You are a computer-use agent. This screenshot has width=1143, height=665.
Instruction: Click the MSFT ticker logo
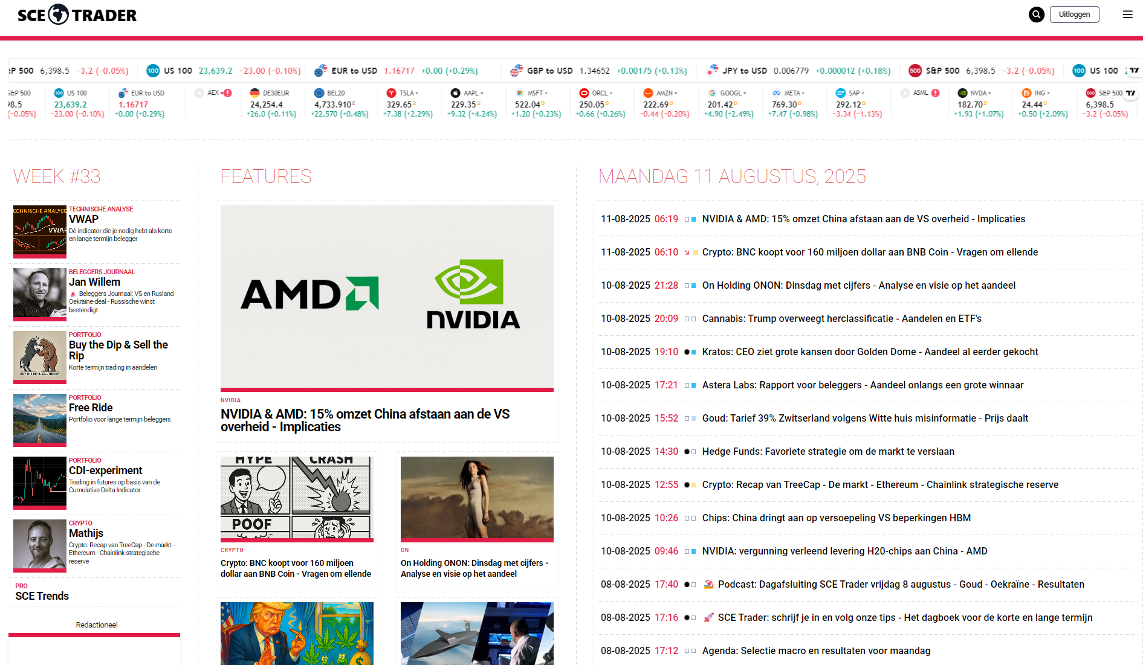519,93
